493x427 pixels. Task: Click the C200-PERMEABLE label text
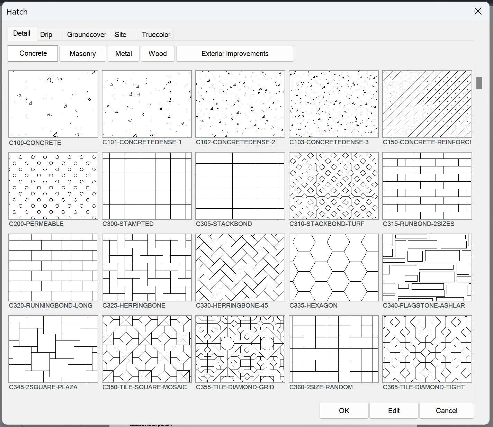click(x=36, y=224)
